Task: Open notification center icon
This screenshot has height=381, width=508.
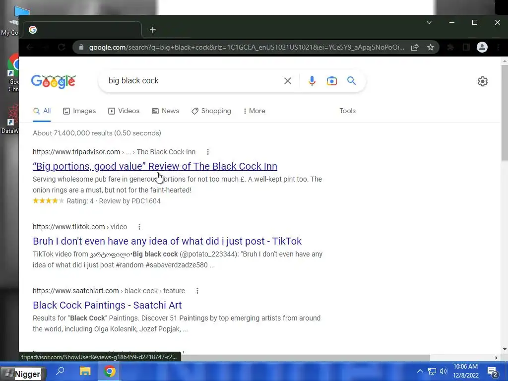Action: 493,372
